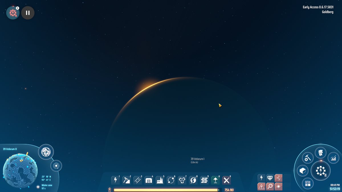Toggle the warning alerts display

coord(262,187)
